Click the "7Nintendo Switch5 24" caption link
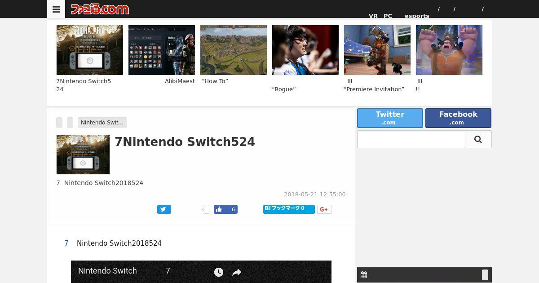 [84, 85]
